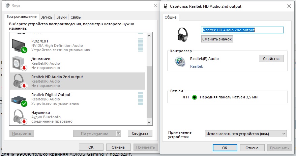The height and width of the screenshot is (156, 296).
Task: Open the Связь tab
Action: pos(76,17)
